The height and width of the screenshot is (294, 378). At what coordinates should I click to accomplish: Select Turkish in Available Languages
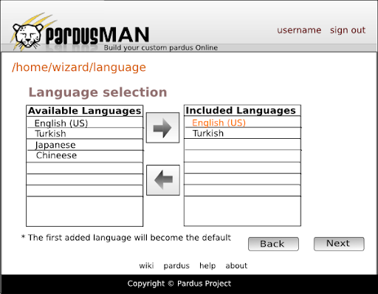coord(85,133)
